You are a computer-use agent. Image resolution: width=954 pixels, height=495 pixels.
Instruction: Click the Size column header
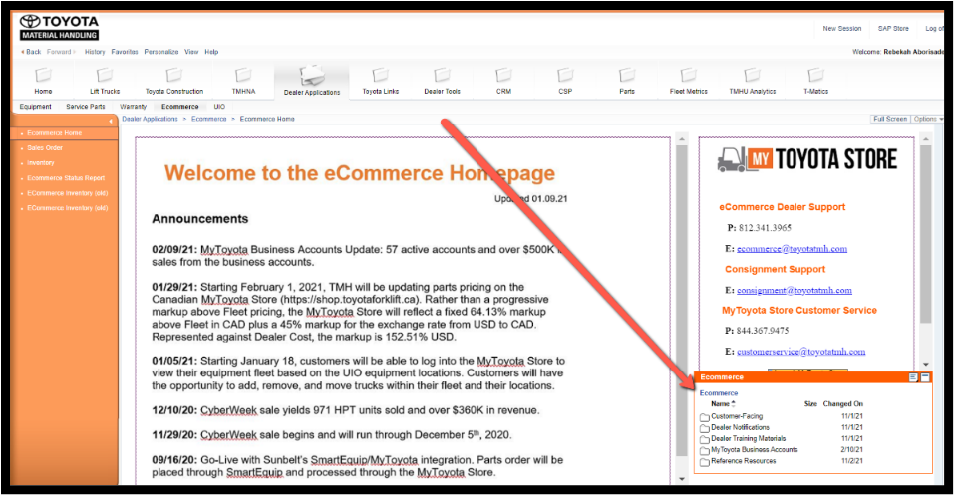810,403
